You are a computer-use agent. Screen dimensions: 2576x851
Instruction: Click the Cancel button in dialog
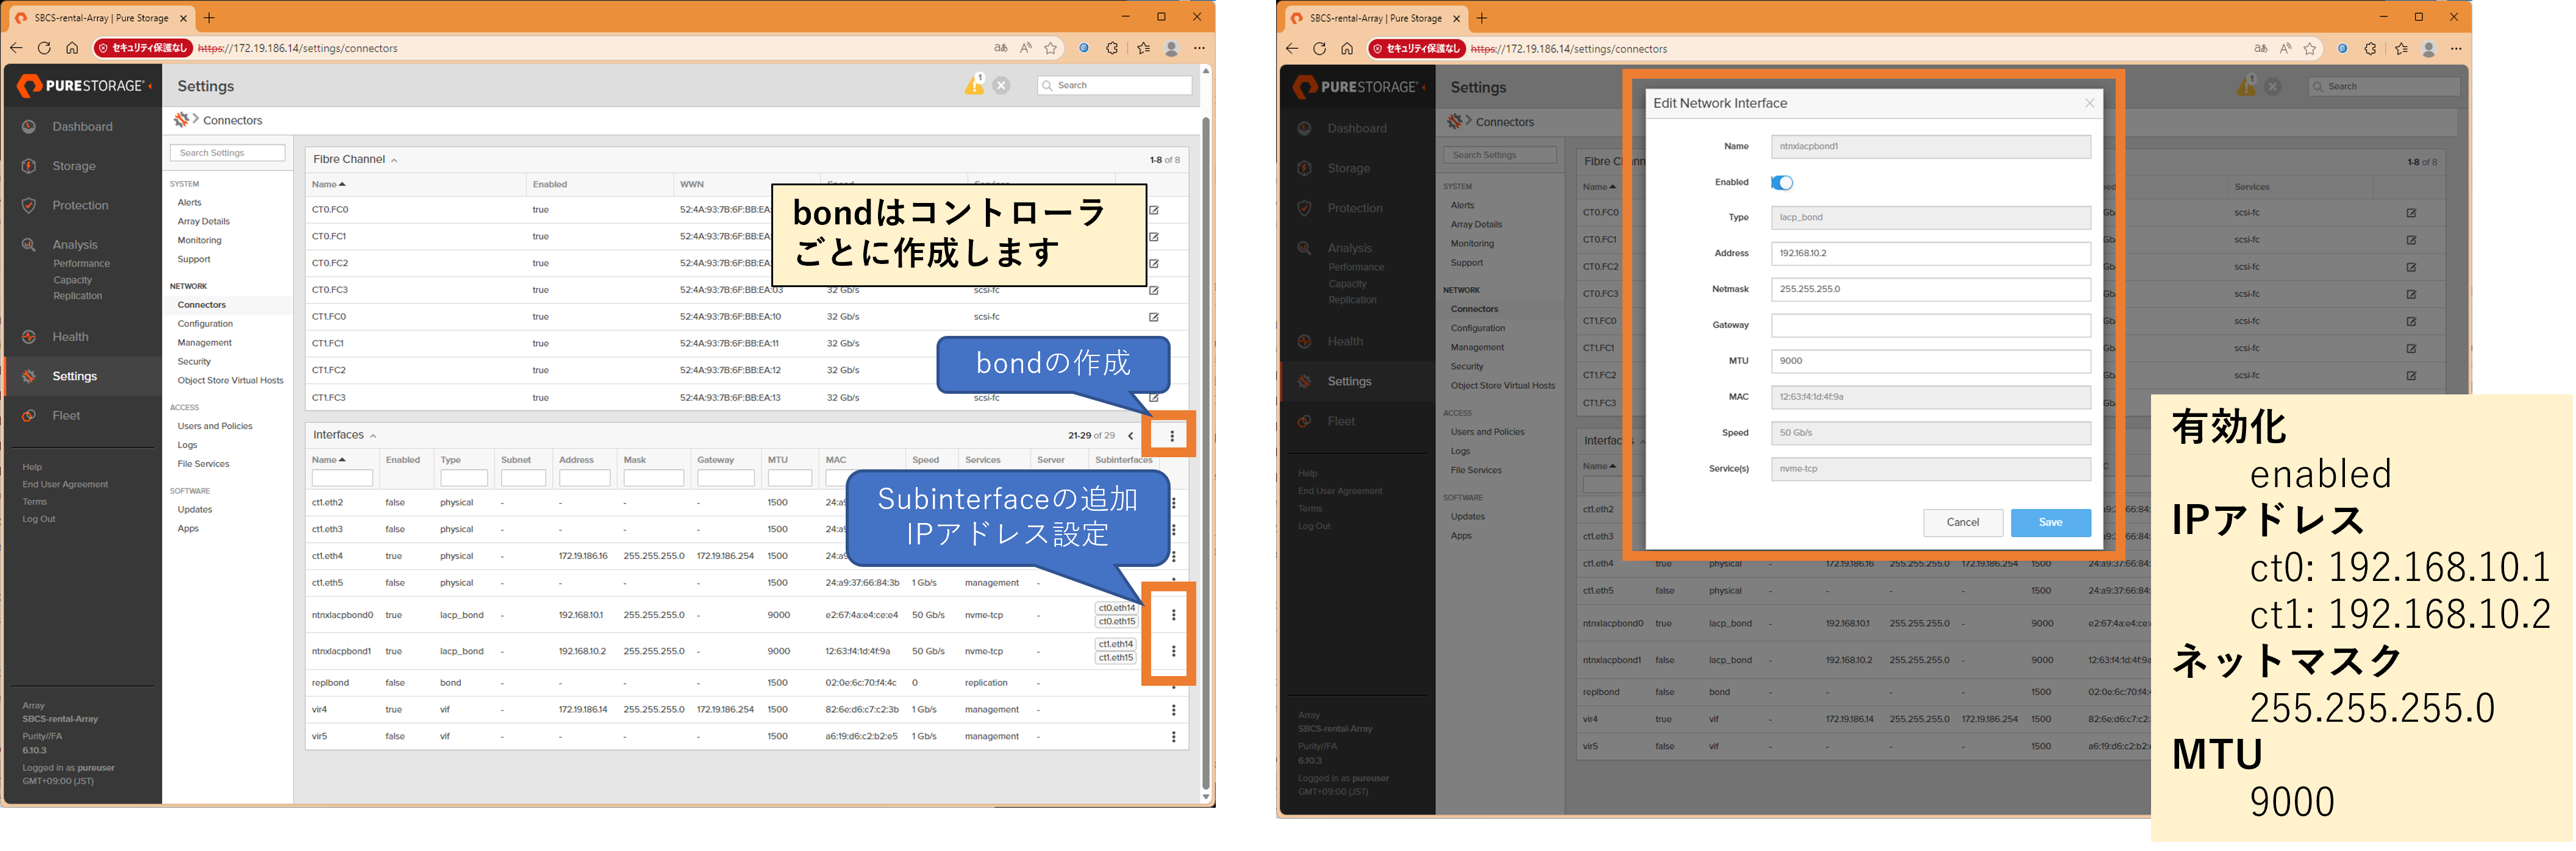1962,522
